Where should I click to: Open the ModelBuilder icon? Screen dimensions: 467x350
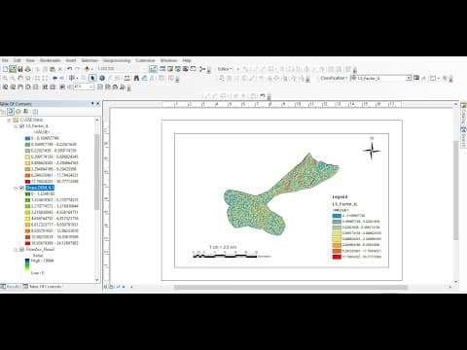[x=202, y=69]
